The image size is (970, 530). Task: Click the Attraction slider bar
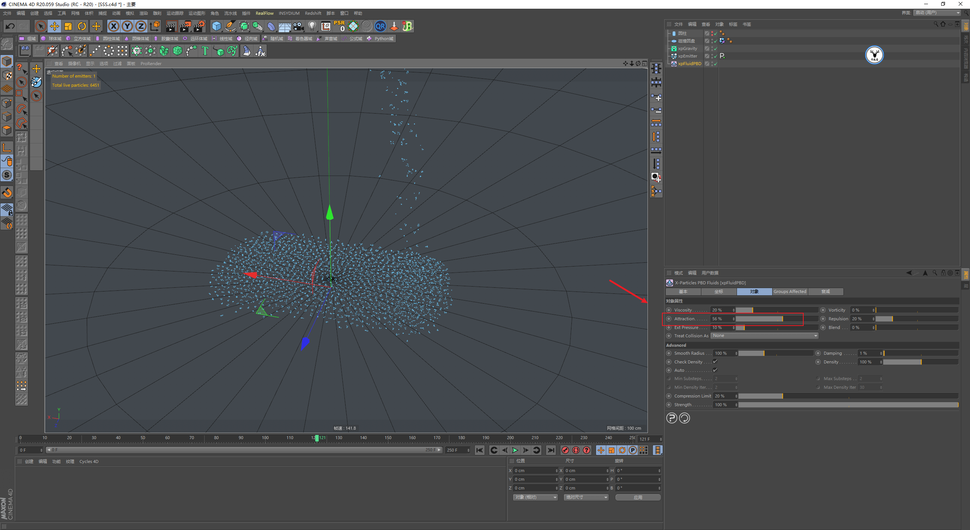[769, 319]
